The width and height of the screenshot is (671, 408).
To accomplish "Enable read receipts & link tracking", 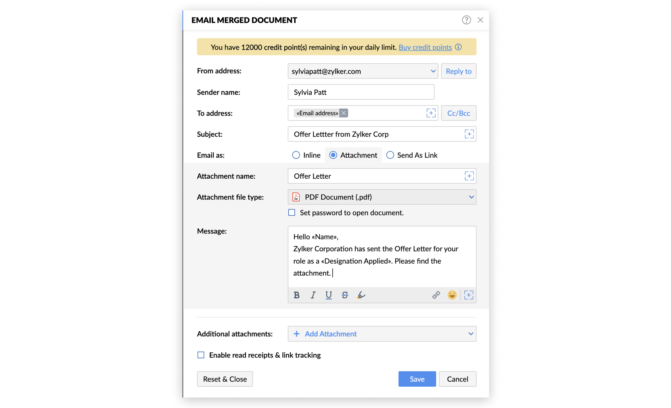I will coord(201,355).
